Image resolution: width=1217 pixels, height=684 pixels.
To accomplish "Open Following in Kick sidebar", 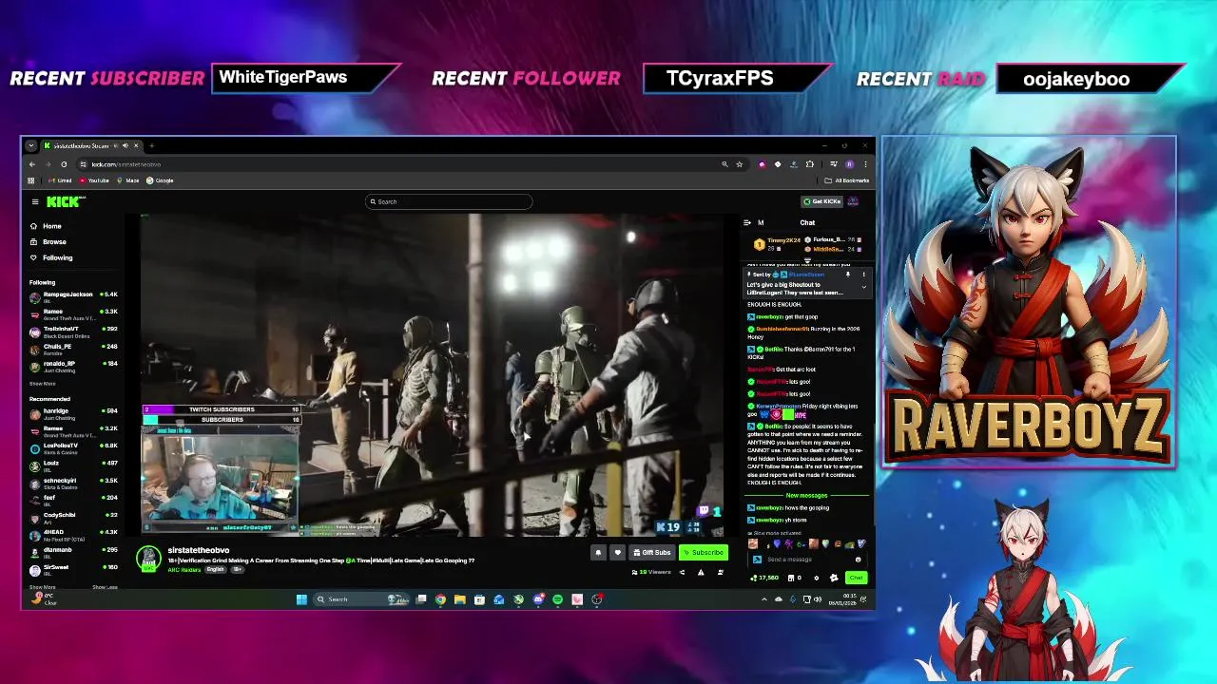I will click(x=51, y=257).
